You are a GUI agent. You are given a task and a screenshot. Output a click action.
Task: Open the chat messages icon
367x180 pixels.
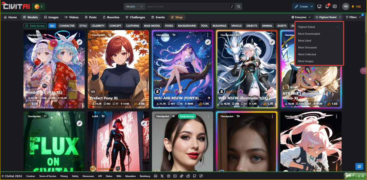(335, 6)
